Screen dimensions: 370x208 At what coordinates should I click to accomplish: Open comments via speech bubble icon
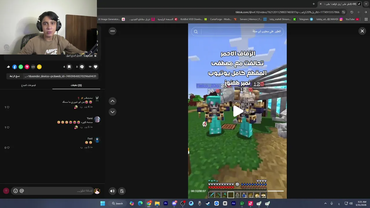point(82,67)
